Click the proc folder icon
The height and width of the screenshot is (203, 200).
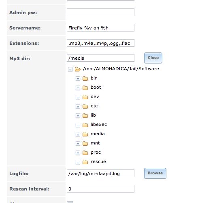(x=85, y=153)
